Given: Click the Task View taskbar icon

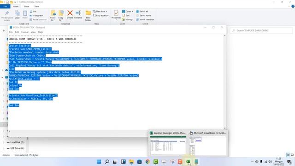Looking at the screenshot, I should click(x=115, y=162).
